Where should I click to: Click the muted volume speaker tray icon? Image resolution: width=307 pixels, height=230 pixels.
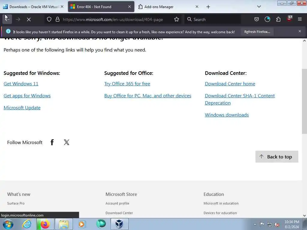277,225
